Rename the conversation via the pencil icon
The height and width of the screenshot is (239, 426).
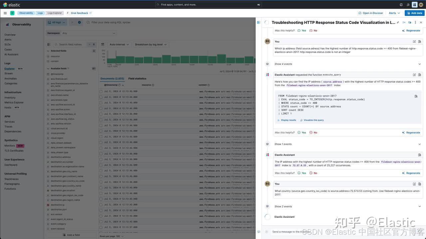point(398,22)
